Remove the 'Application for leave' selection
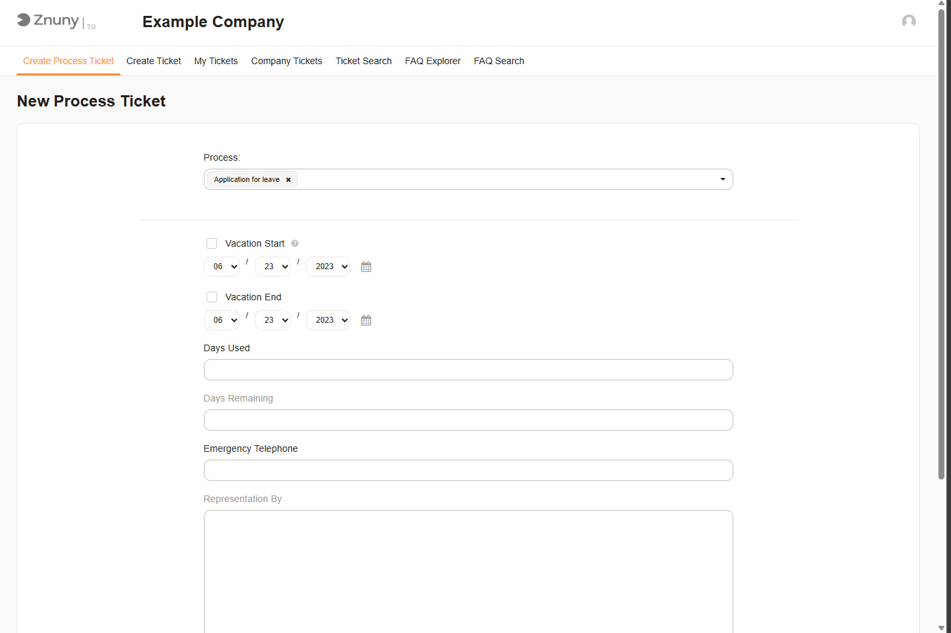Screen dimensions: 951x633 click(289, 180)
